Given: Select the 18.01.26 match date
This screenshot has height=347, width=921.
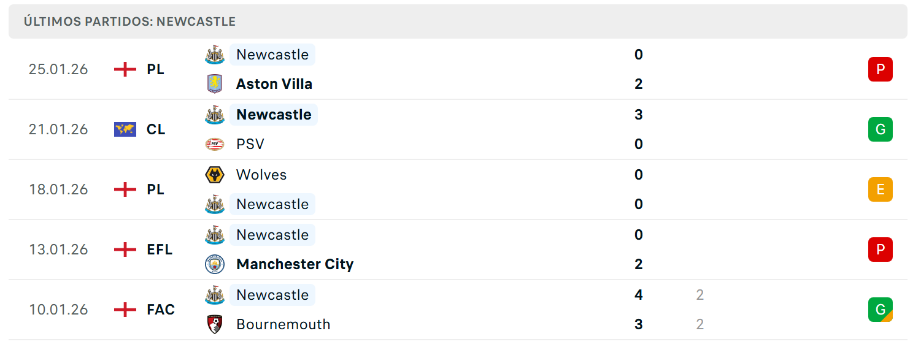Looking at the screenshot, I should (58, 189).
